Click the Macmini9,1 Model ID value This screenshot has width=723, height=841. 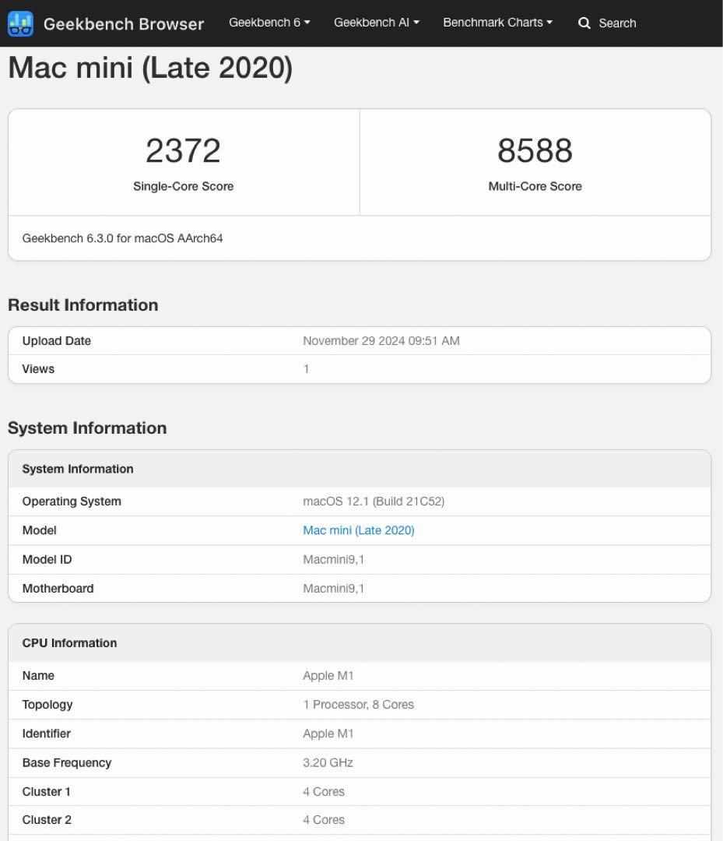333,559
